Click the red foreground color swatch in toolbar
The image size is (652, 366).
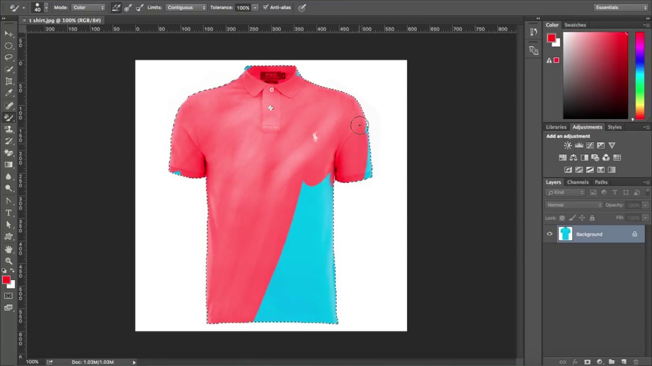[6, 280]
